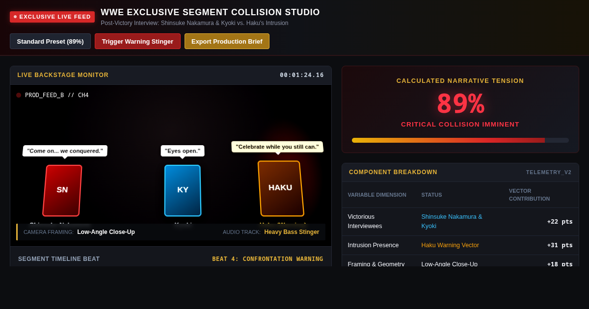Click the narrative tension progress bar
Viewport: 589px width, 309px height.
(x=460, y=140)
